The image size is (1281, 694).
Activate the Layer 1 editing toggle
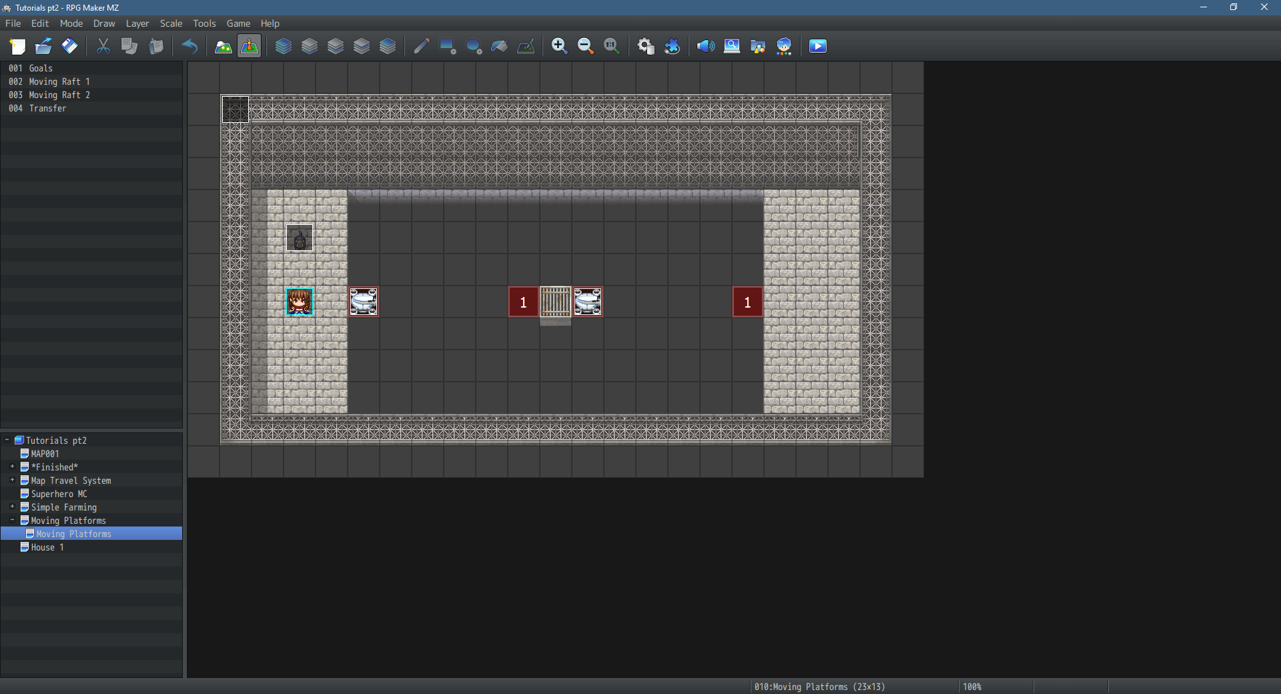pyautogui.click(x=309, y=46)
